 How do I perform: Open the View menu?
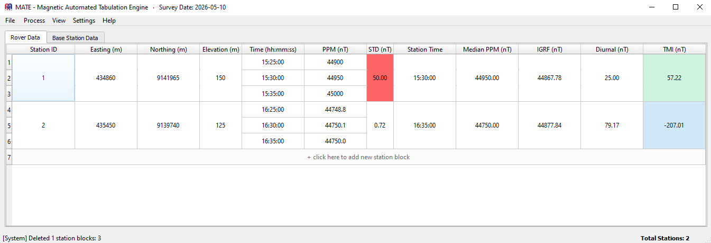(59, 21)
